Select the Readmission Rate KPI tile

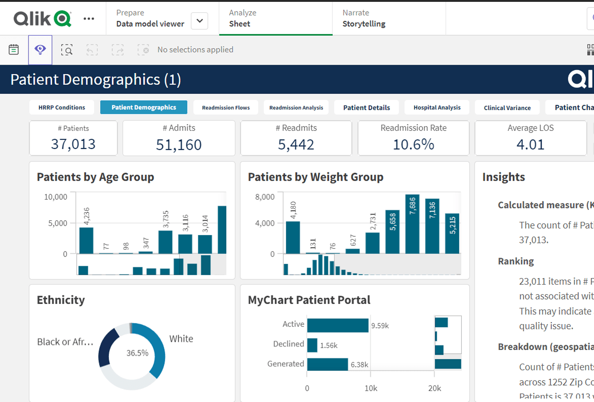pos(413,138)
